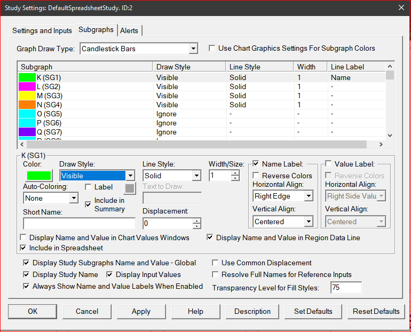
Task: Click the gray label color box beside Label
Action: tap(130, 187)
